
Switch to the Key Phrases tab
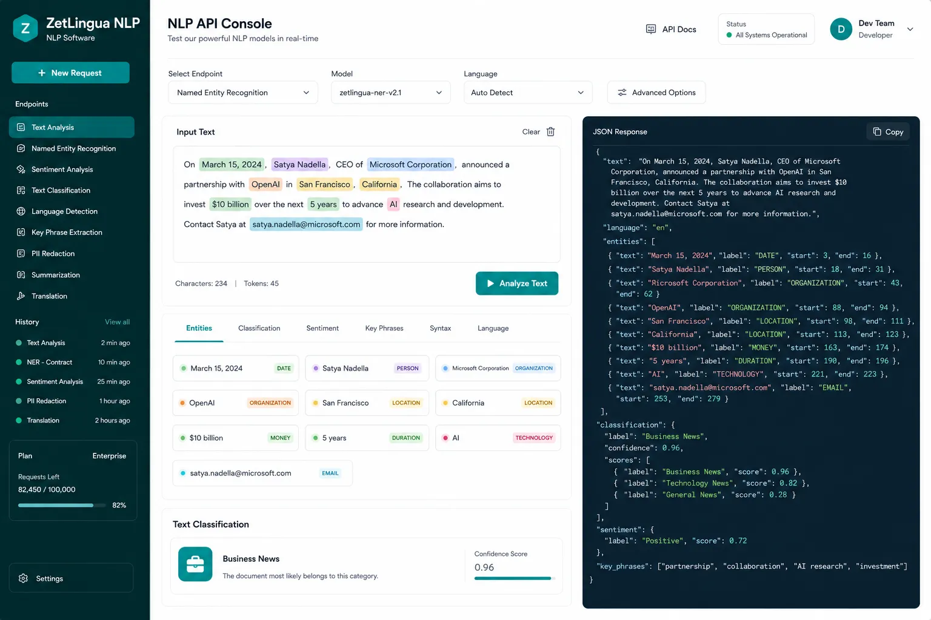(x=384, y=328)
